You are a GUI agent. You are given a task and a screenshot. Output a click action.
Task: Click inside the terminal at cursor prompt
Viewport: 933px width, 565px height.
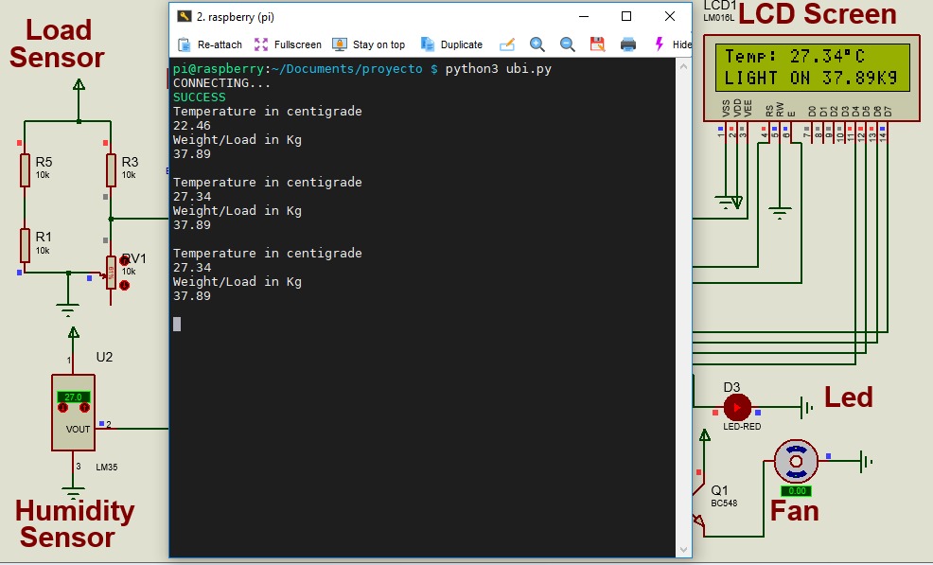(x=177, y=324)
